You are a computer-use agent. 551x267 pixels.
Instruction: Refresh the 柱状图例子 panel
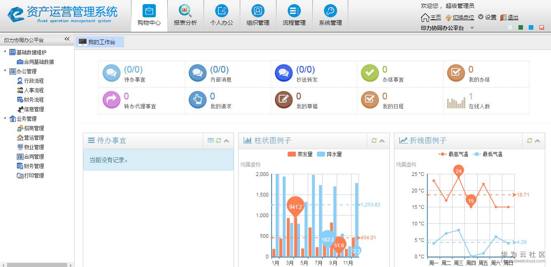point(374,141)
